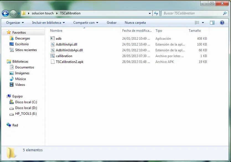Screen dimensions: 231x162
Task: Click the Imágenes library icon
Action: pos(12,73)
